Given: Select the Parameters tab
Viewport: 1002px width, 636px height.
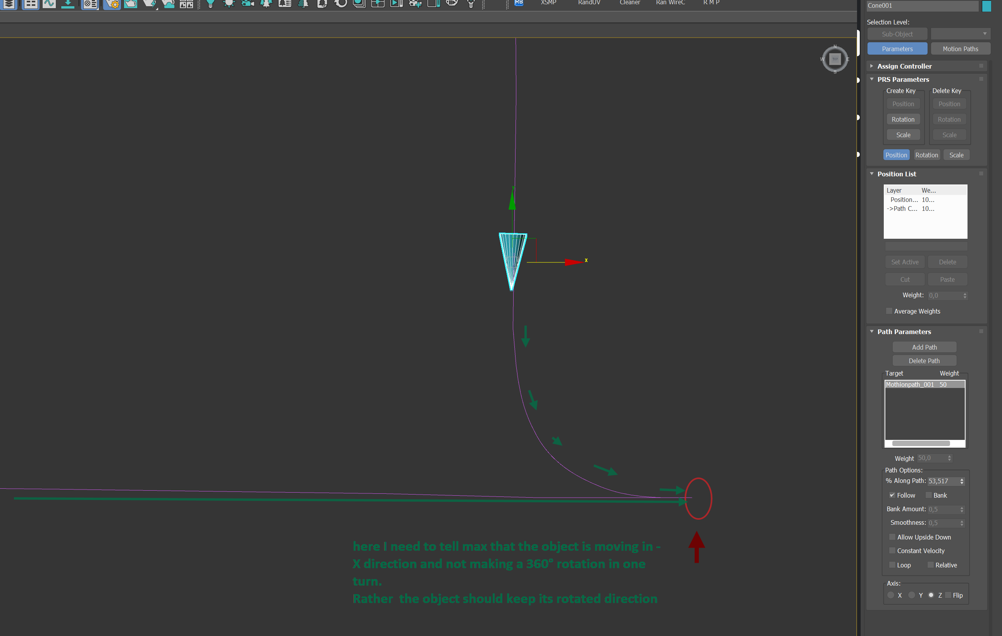Looking at the screenshot, I should [897, 49].
